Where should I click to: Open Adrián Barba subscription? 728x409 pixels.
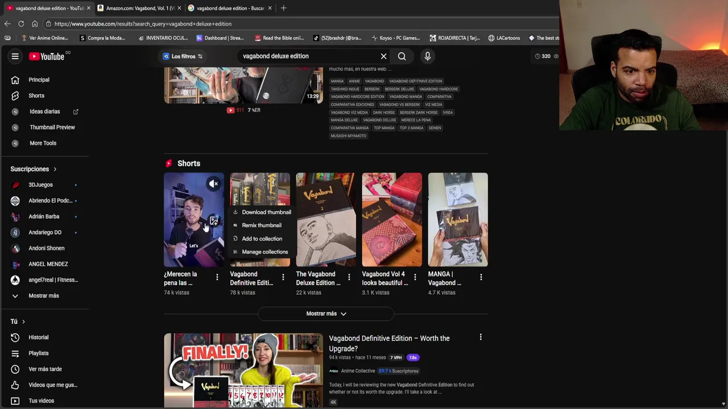tap(44, 216)
